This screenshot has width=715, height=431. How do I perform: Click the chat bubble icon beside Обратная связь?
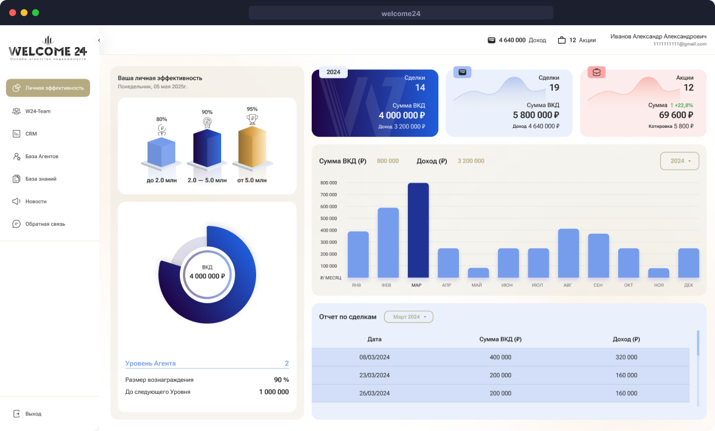click(16, 224)
